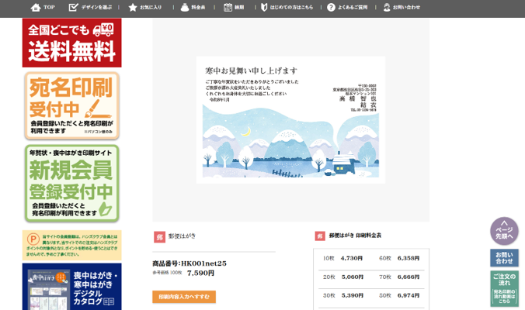The height and width of the screenshot is (310, 525).
Task: Open the 料金表 price list menu item
Action: tap(184, 7)
